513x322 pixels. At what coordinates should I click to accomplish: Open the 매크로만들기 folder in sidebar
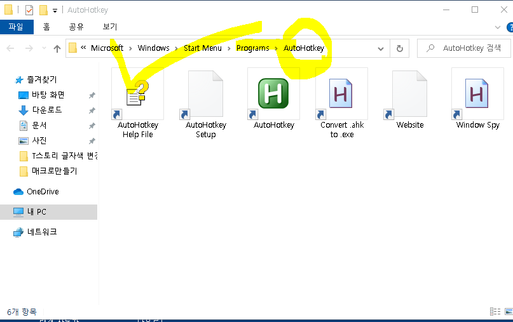click(48, 171)
